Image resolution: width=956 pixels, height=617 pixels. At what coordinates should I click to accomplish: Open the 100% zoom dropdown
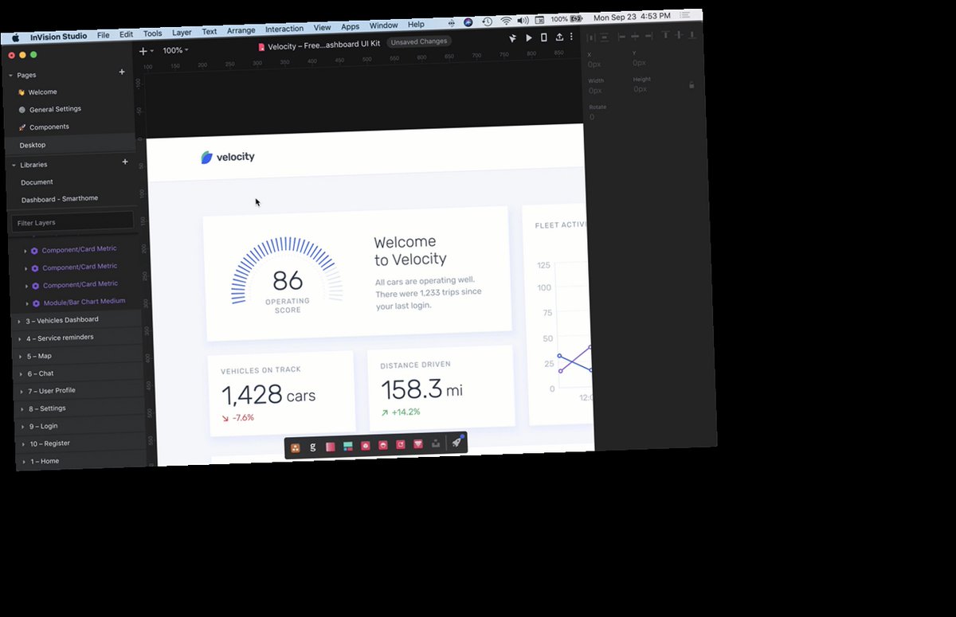tap(175, 50)
